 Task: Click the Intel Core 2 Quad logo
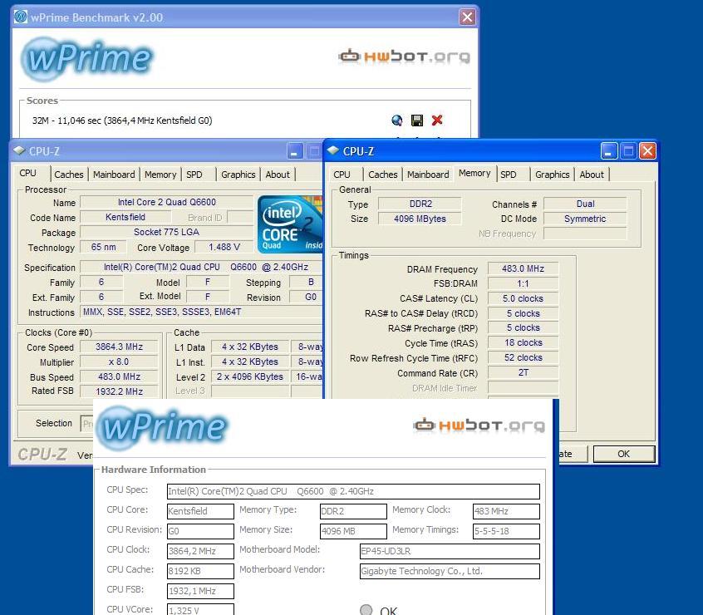290,224
